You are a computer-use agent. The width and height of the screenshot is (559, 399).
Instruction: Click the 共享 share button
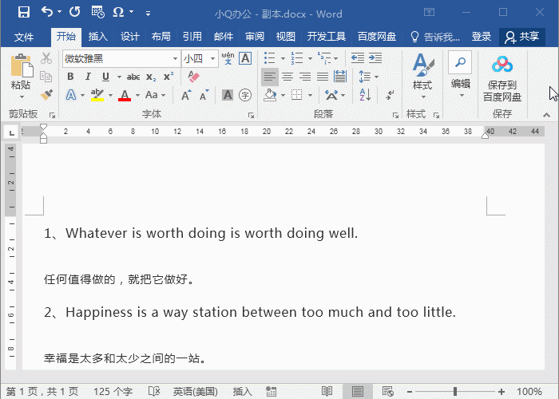[x=521, y=37]
